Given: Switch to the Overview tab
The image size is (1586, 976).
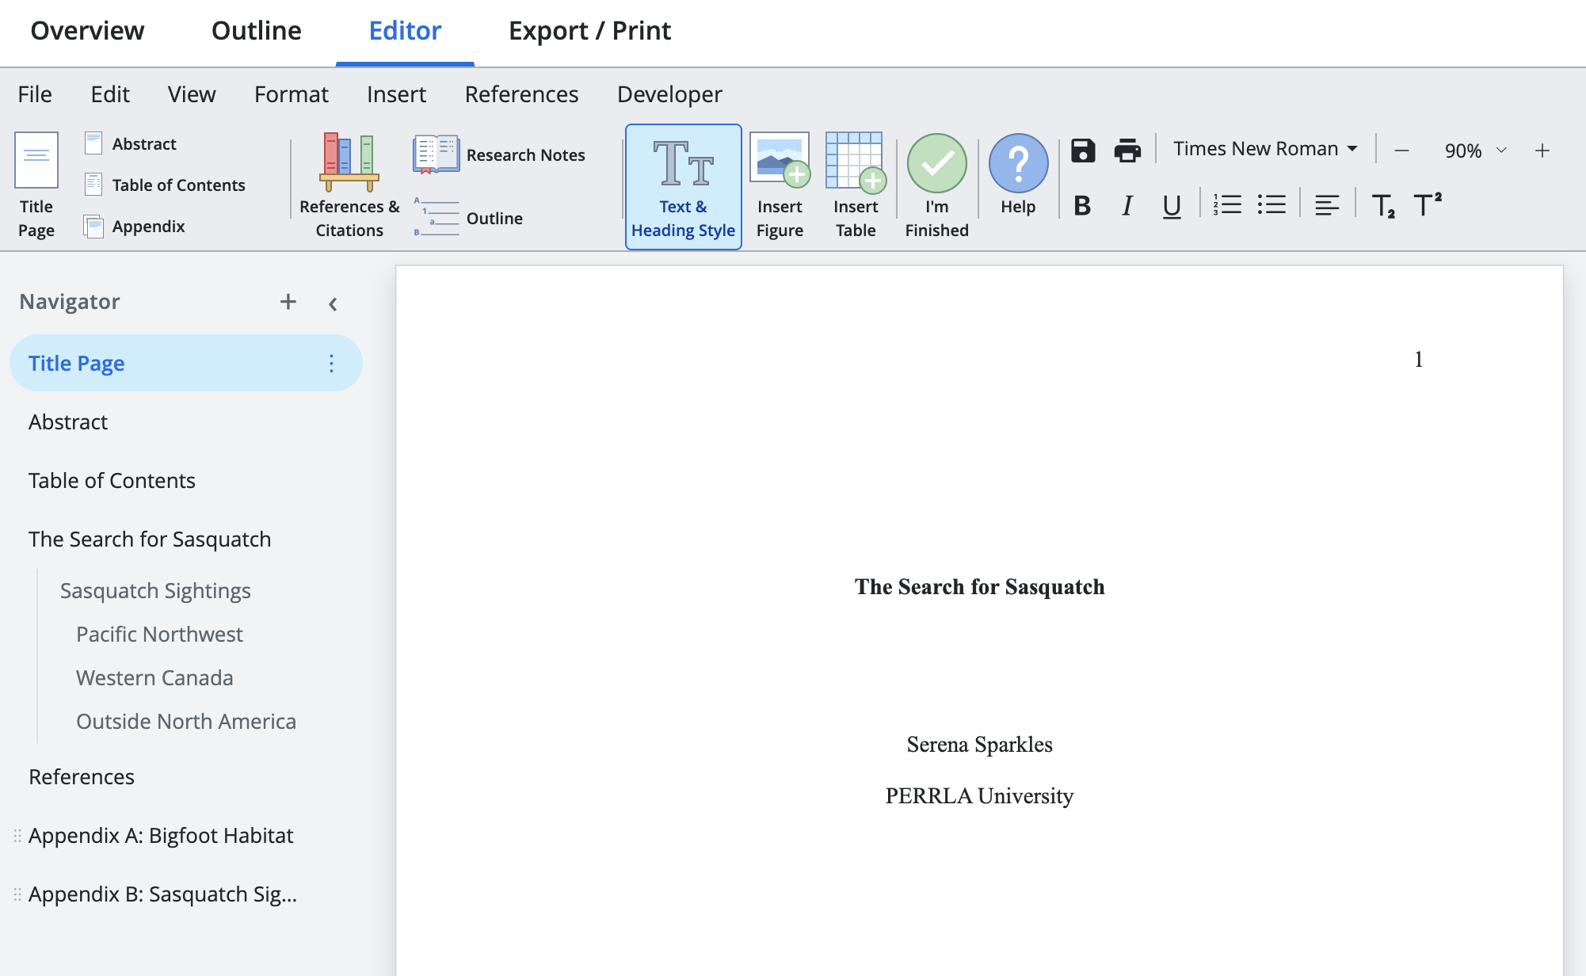Looking at the screenshot, I should pyautogui.click(x=87, y=31).
